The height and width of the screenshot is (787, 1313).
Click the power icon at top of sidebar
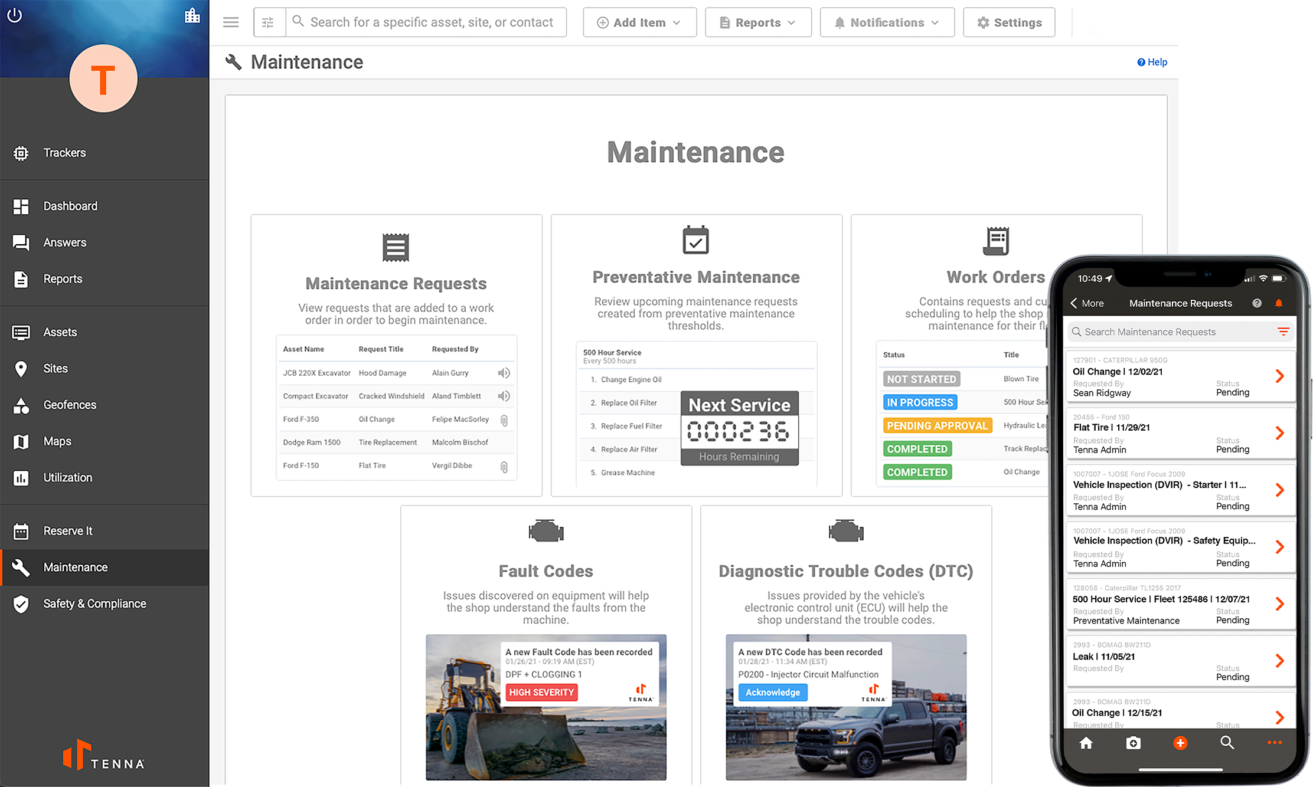pos(14,16)
